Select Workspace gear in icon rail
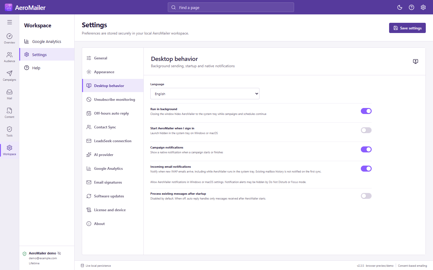Viewport: 433px width, 270px height. pos(10,150)
